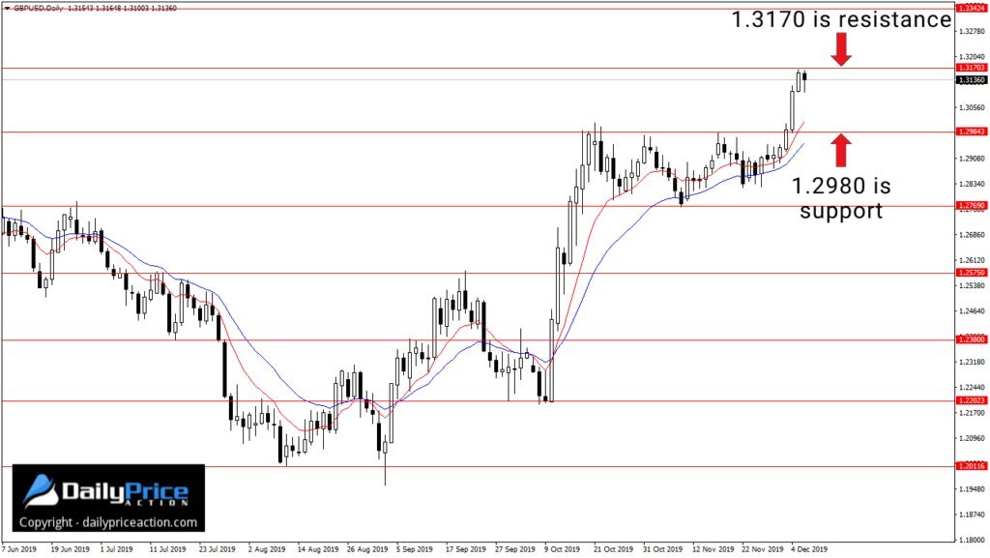
Task: Click the 1.26860 price axis value
Action: 972,235
